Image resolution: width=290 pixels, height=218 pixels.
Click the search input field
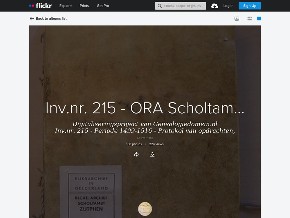[x=181, y=6]
